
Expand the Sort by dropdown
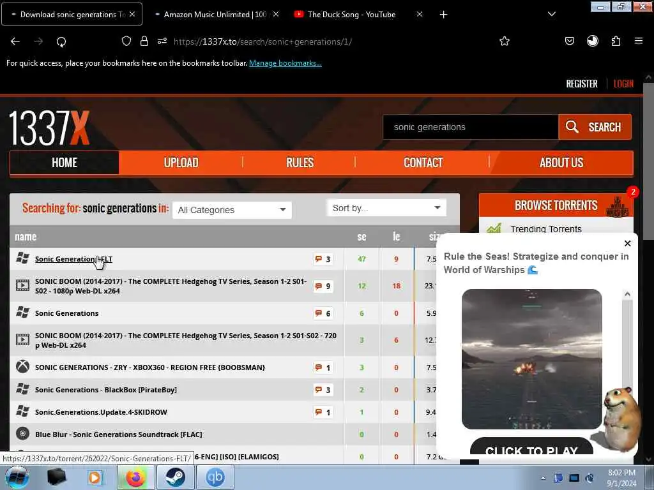click(386, 208)
